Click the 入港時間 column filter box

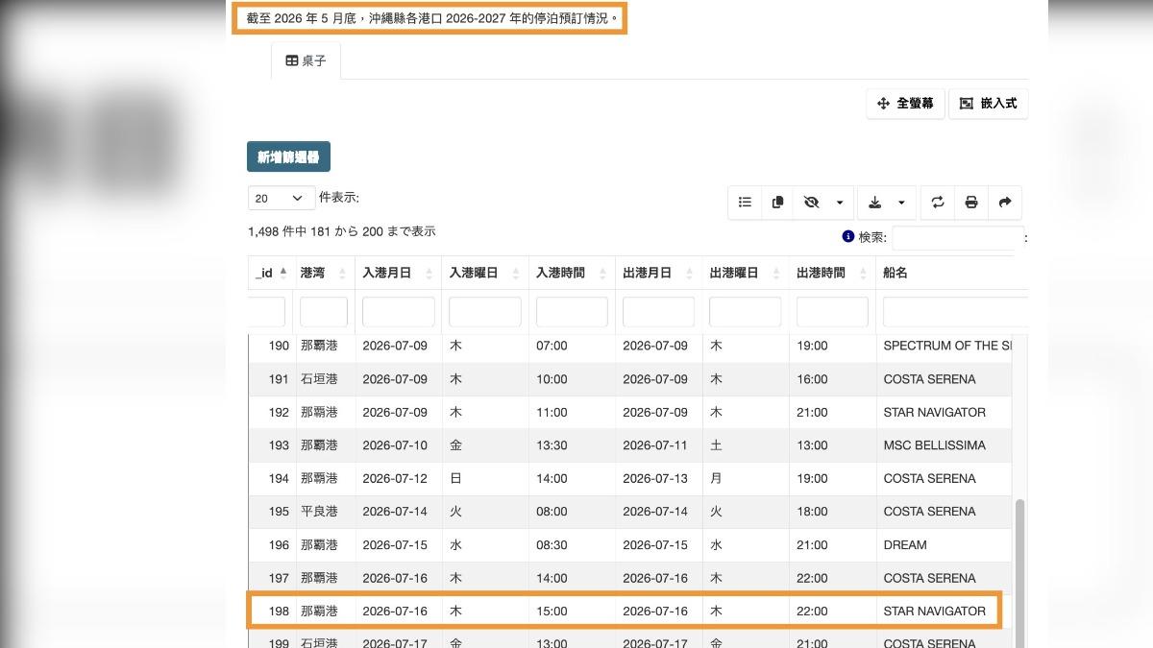(572, 311)
